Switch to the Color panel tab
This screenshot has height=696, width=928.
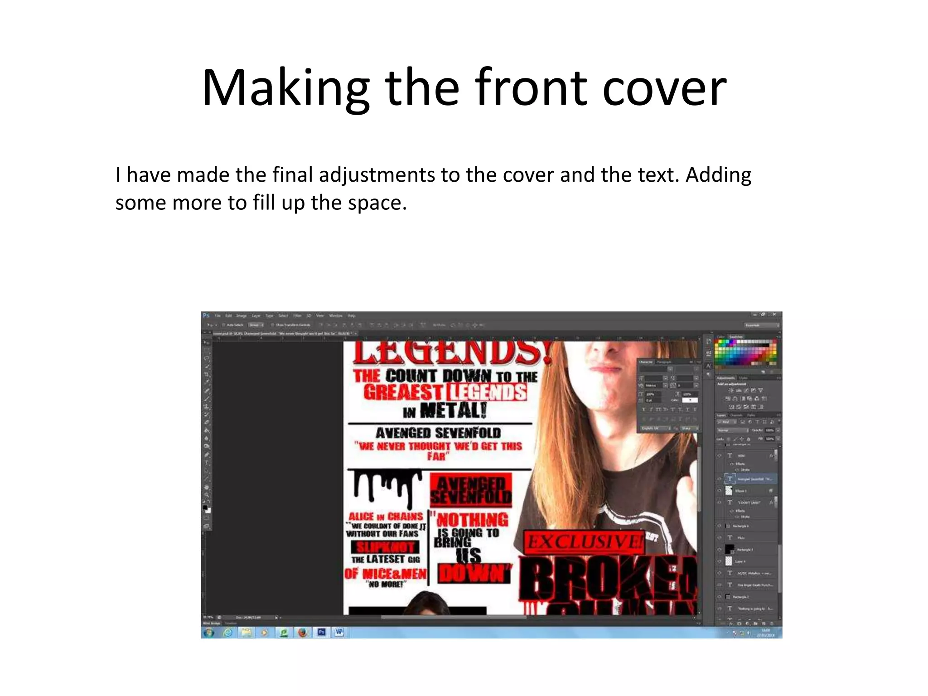tap(720, 337)
